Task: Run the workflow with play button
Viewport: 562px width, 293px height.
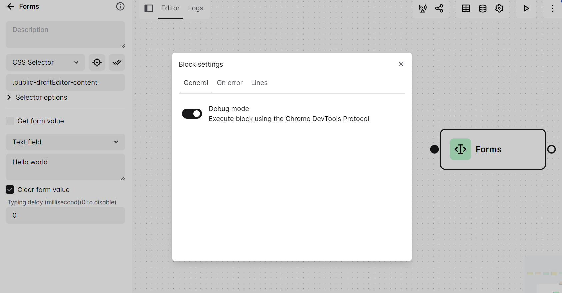Action: [526, 9]
